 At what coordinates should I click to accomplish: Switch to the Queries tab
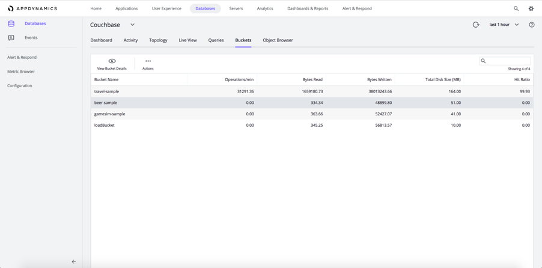pos(216,40)
